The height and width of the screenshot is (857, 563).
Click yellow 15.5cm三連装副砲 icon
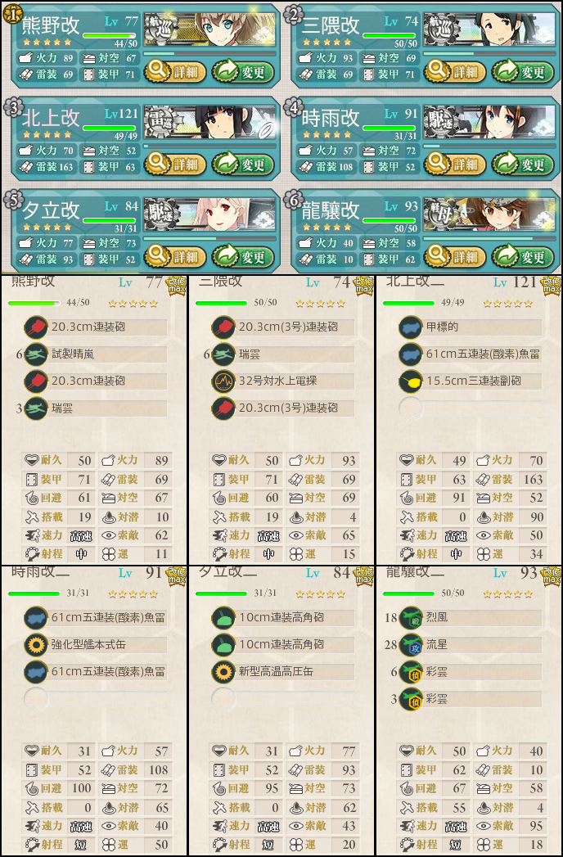411,381
